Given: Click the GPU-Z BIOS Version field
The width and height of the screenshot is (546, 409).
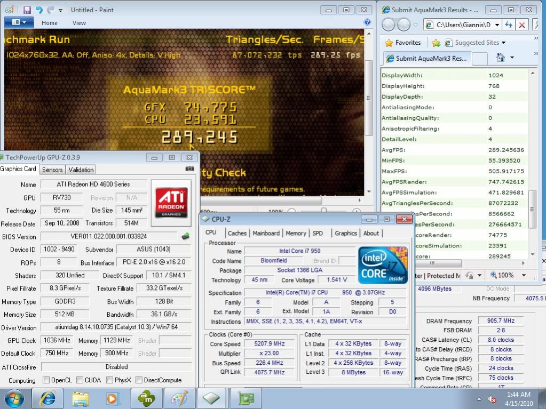Looking at the screenshot, I should coord(109,237).
